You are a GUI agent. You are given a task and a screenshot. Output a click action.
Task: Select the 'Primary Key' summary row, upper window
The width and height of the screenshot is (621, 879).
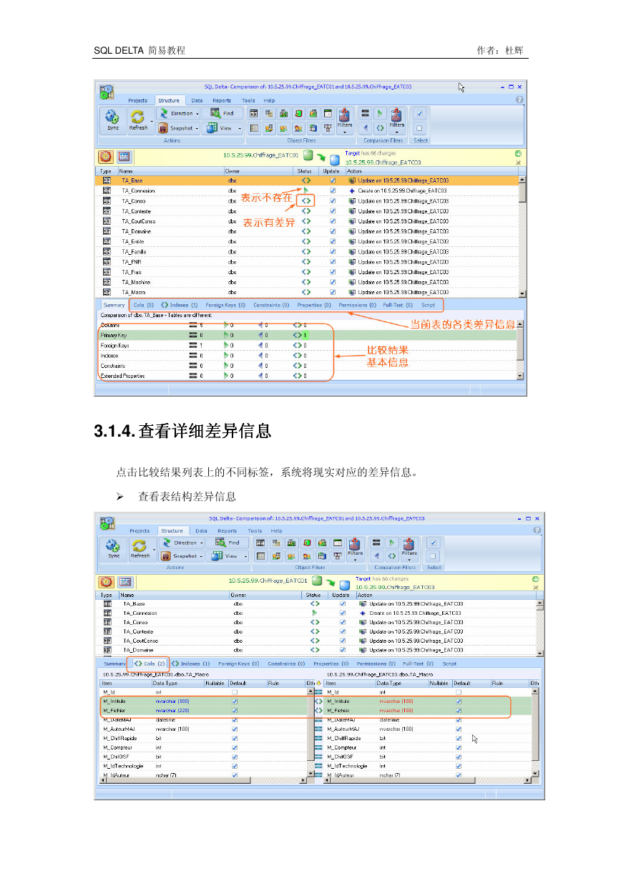[x=308, y=335]
